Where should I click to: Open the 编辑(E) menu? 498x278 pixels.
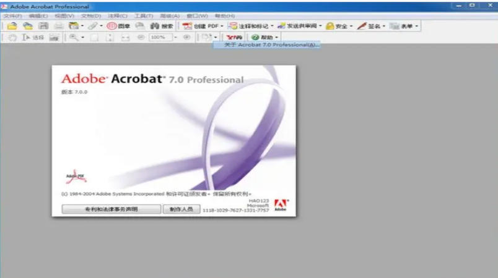click(38, 16)
